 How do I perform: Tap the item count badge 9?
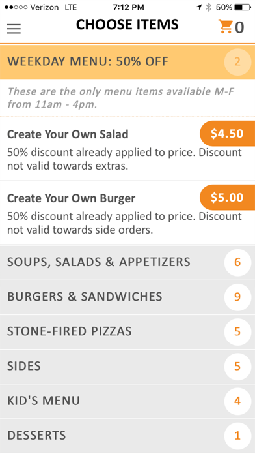(x=237, y=297)
